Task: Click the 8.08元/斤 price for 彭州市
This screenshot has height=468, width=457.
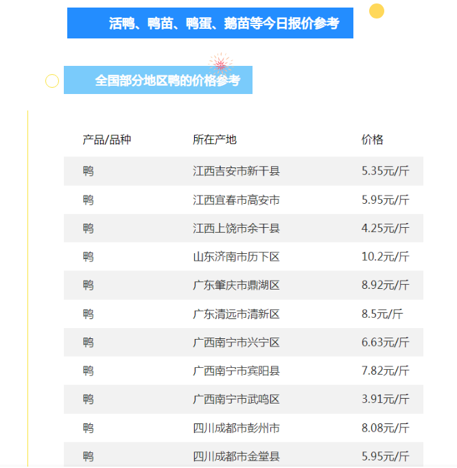Action: [385, 428]
